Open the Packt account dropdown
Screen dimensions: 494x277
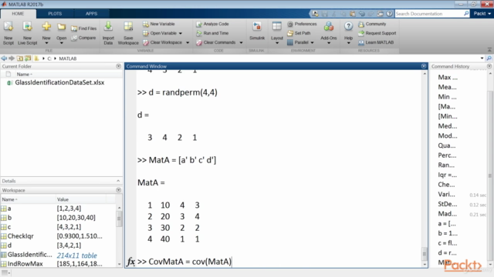(x=482, y=14)
